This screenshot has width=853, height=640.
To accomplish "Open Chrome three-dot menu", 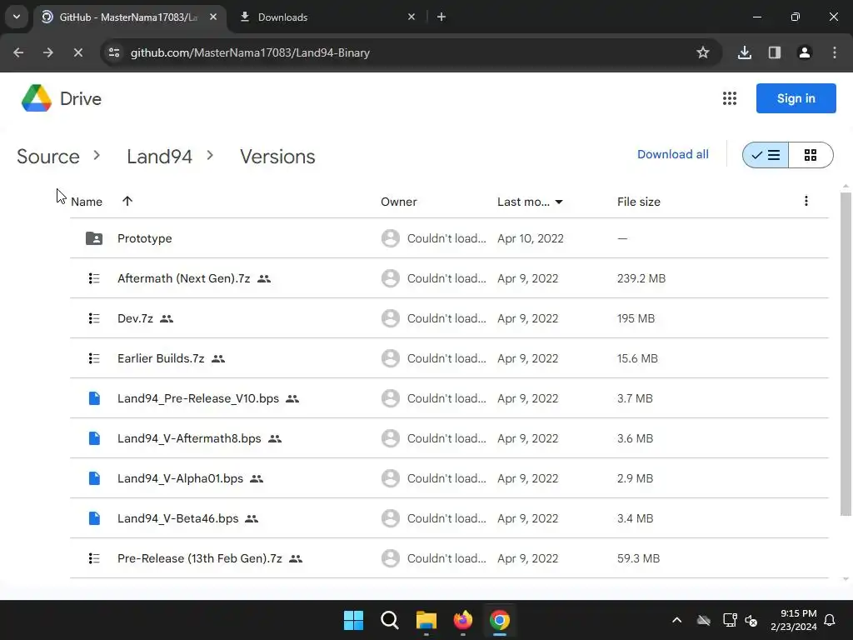I will tap(835, 52).
